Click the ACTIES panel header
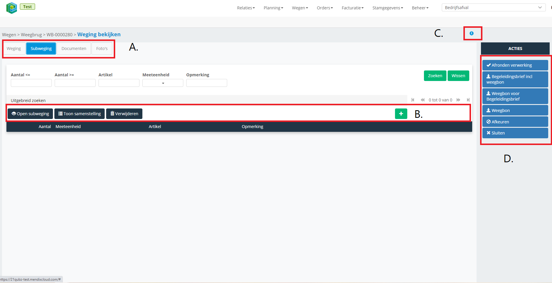This screenshot has height=283, width=552. point(515,49)
